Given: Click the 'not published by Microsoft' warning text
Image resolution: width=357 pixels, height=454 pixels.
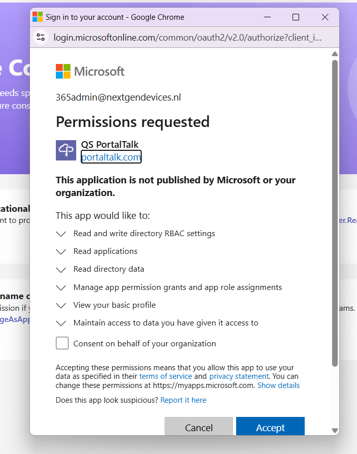Looking at the screenshot, I should coord(176,186).
